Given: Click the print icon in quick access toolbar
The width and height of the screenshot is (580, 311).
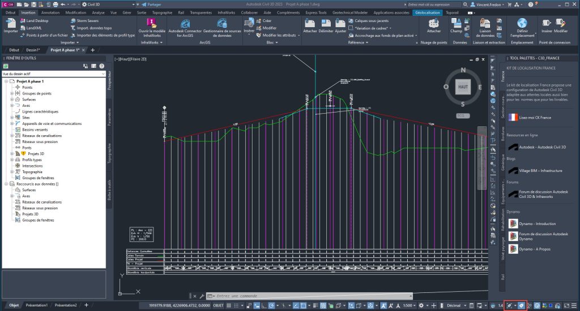Looking at the screenshot, I should click(56, 5).
